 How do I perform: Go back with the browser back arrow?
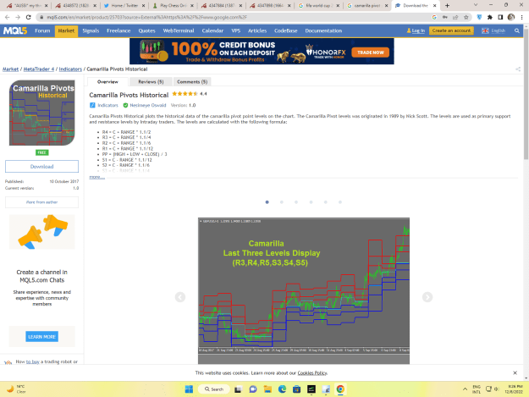pyautogui.click(x=8, y=17)
